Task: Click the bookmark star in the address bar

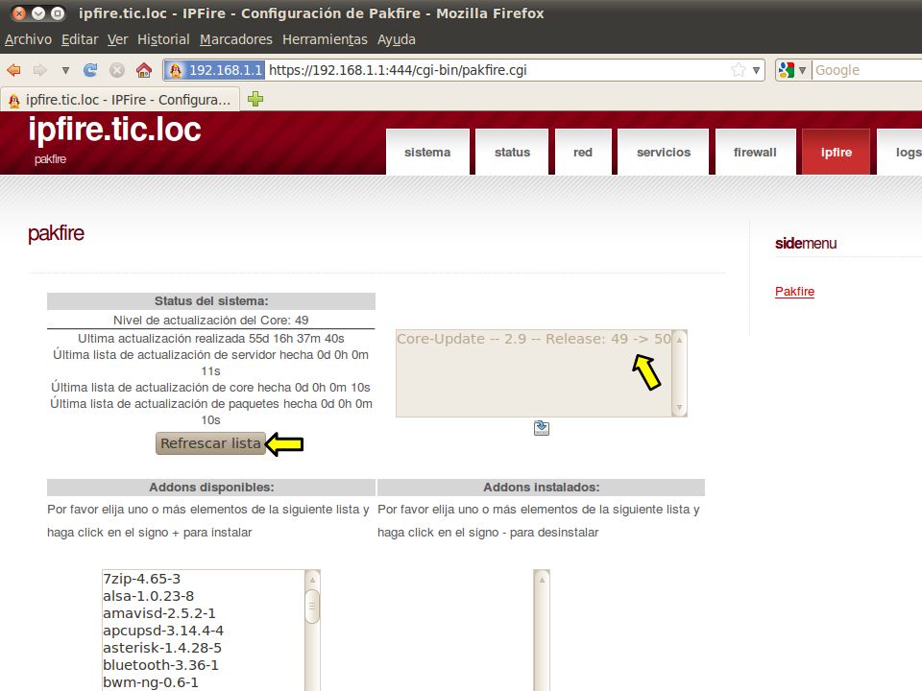Action: click(738, 70)
